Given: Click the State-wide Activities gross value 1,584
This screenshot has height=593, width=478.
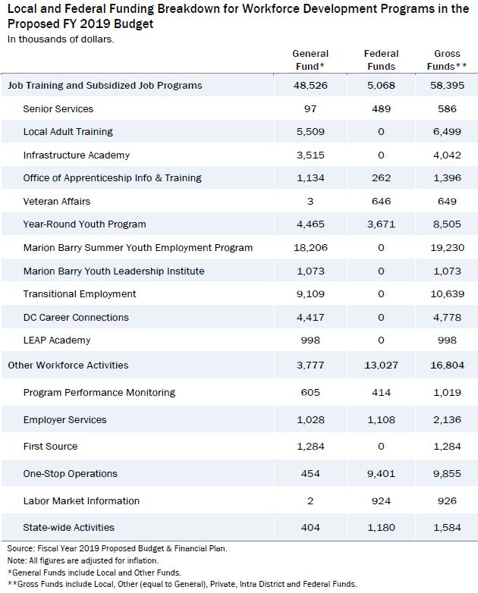Looking at the screenshot, I should pyautogui.click(x=447, y=527).
